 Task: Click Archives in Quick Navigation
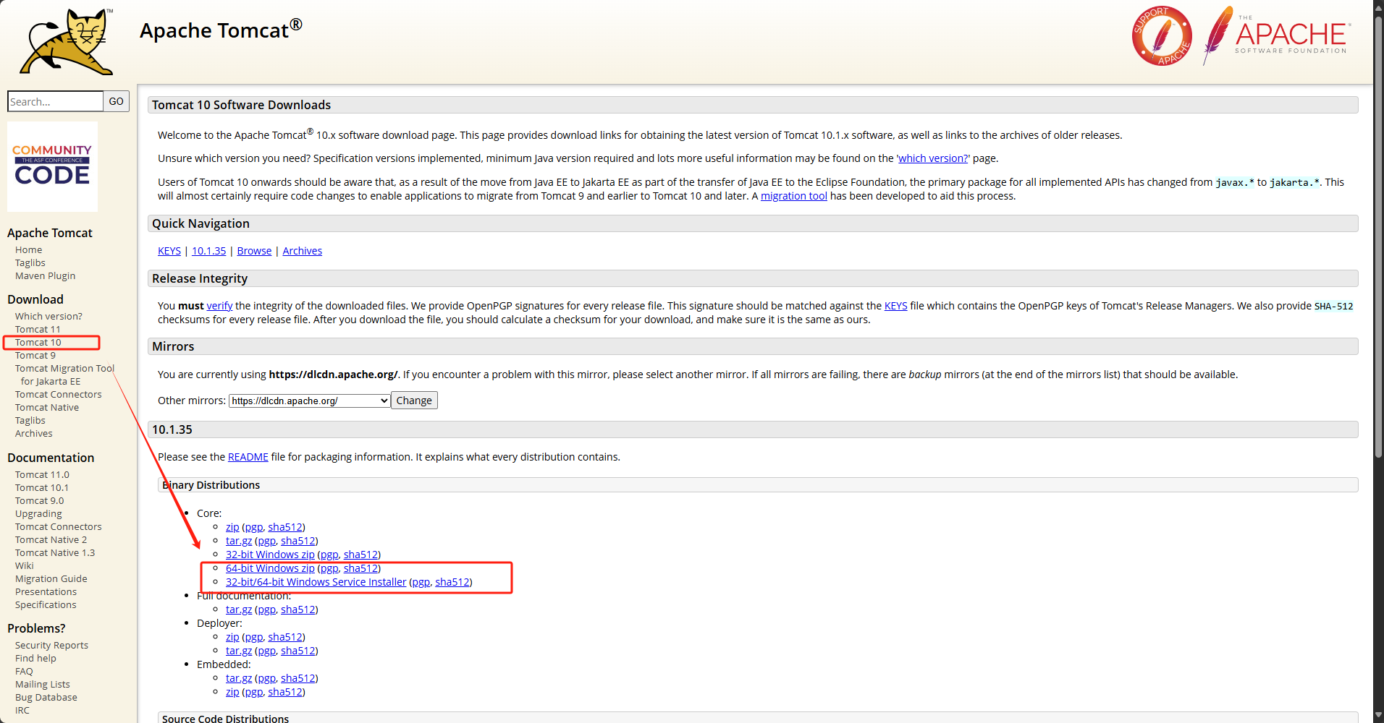point(302,251)
